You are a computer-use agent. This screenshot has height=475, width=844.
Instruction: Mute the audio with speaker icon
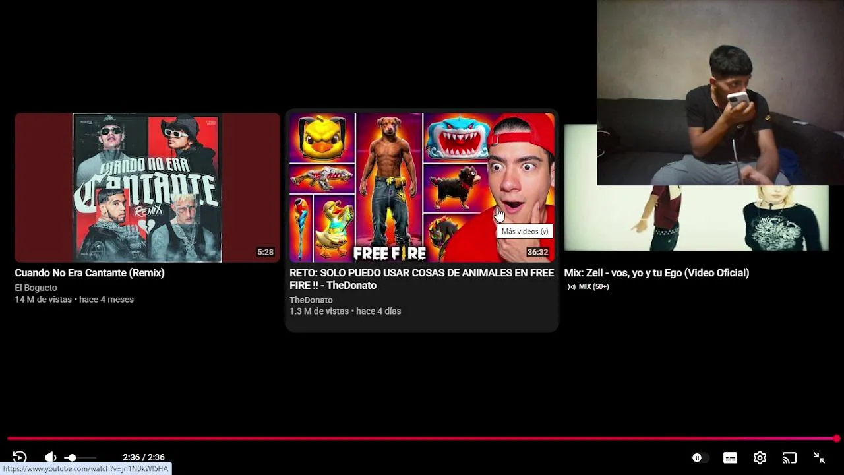click(x=50, y=457)
